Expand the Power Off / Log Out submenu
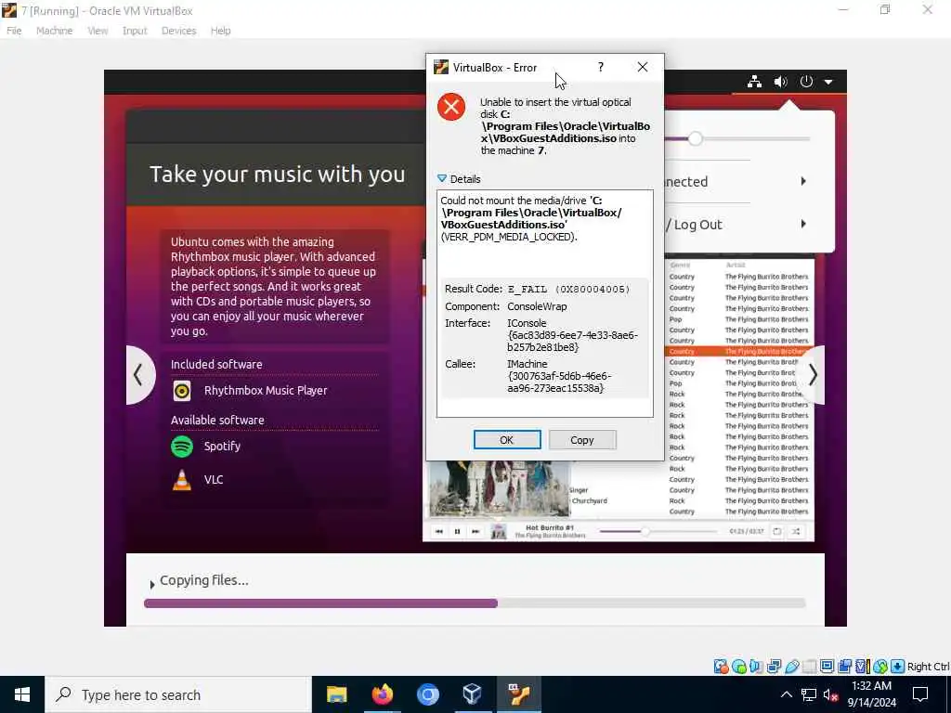Viewport: 951px width, 713px height. [x=803, y=225]
